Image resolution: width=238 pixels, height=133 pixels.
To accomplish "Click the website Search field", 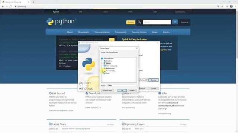I will tap(157, 22).
